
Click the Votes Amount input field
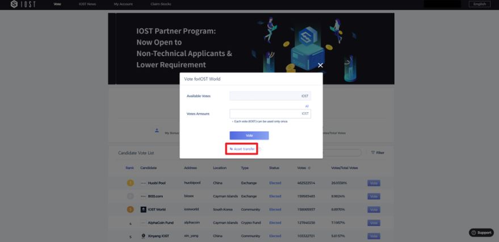pos(270,114)
